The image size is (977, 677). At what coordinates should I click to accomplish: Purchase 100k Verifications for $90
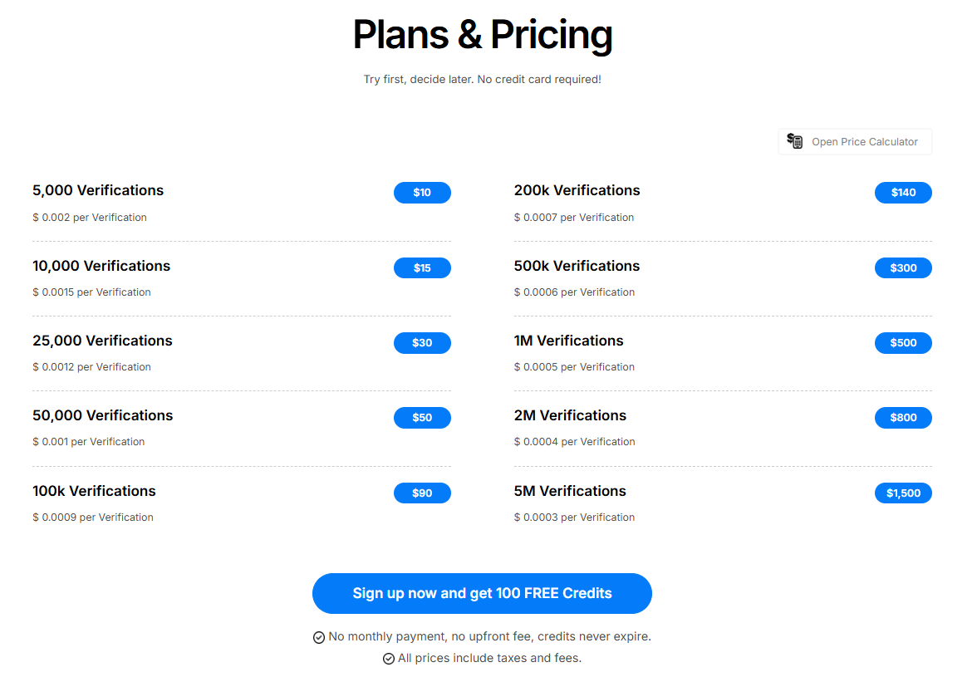click(422, 493)
